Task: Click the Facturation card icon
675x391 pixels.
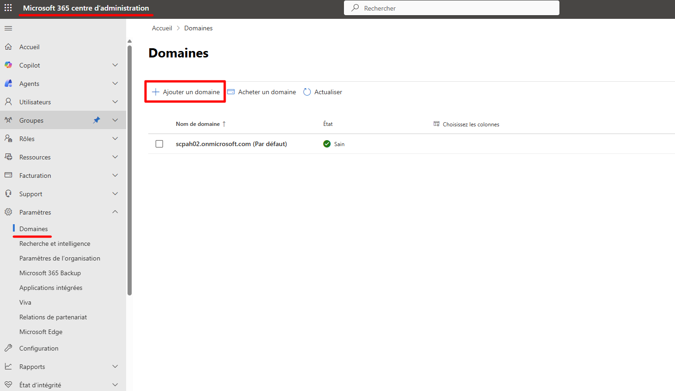Action: [8, 176]
